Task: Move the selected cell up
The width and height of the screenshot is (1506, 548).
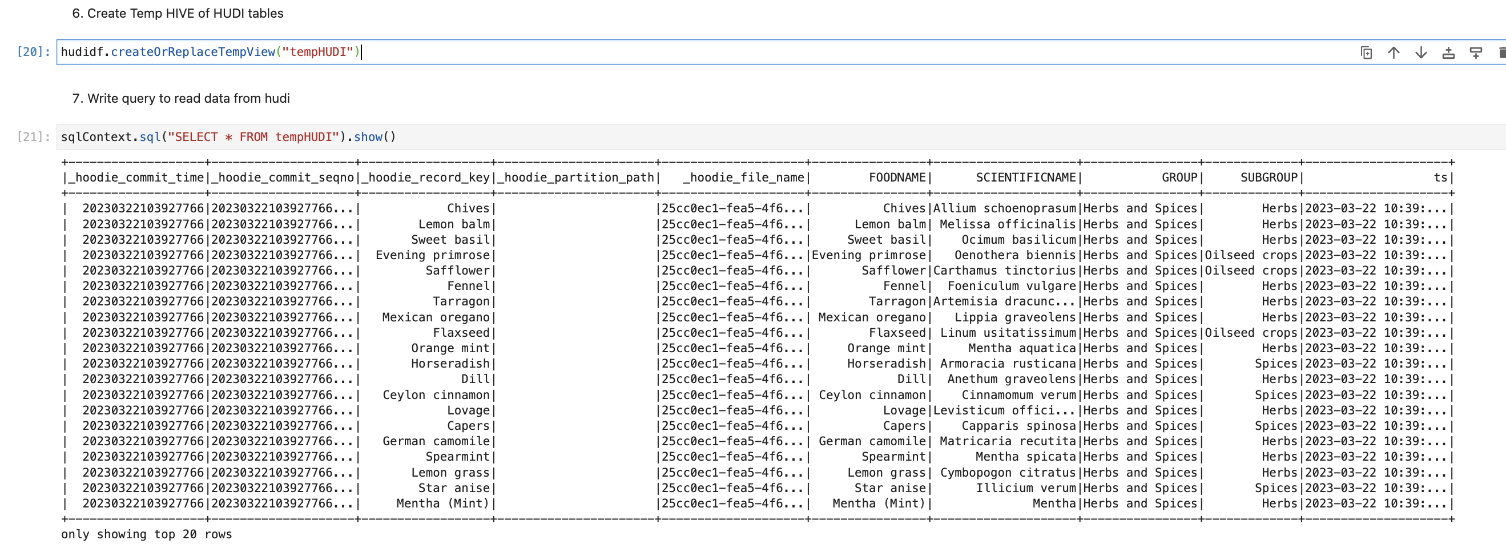Action: point(1393,53)
